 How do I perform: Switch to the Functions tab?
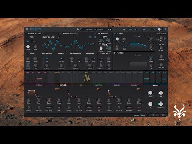99,85
